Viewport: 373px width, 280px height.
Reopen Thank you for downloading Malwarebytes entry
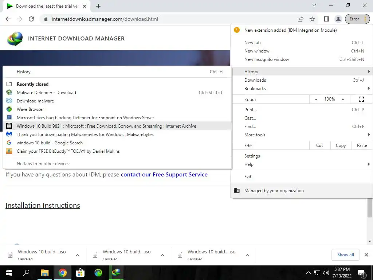pyautogui.click(x=117, y=134)
